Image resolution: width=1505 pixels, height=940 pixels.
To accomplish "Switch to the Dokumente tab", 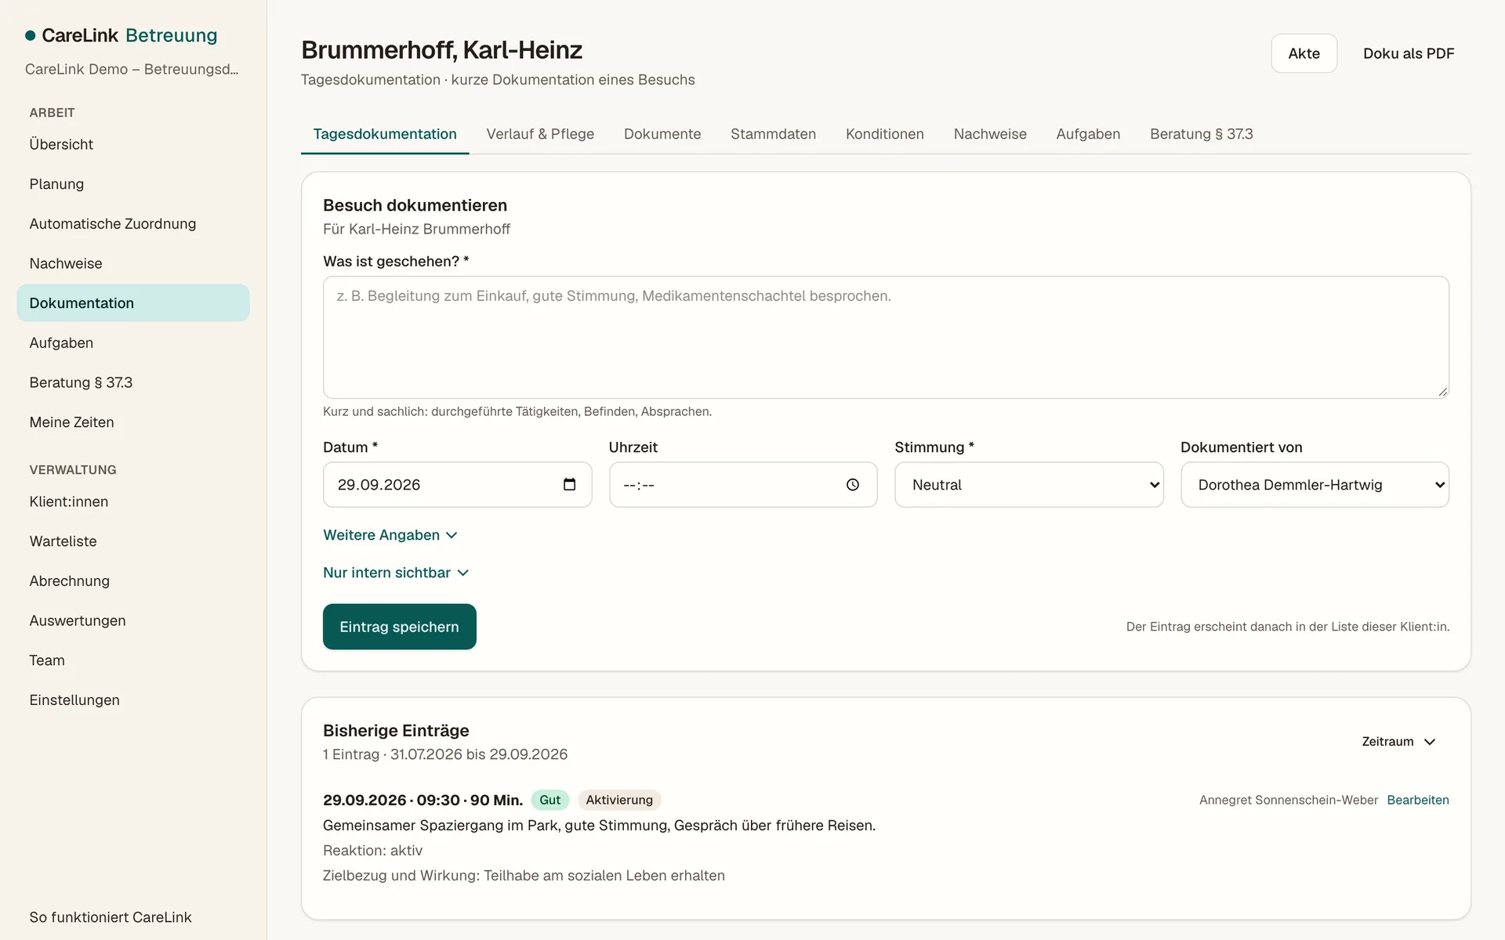I will [662, 134].
